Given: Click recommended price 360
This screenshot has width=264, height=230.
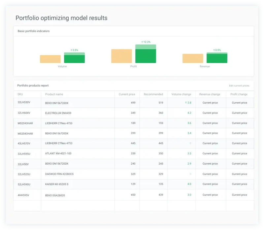Looking at the screenshot, I should pyautogui.click(x=161, y=113).
